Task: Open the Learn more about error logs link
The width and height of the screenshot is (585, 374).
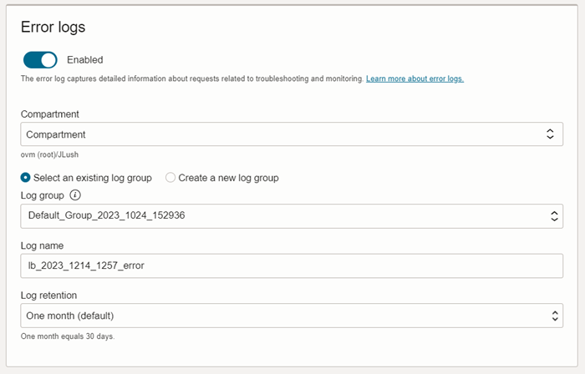Action: tap(415, 78)
